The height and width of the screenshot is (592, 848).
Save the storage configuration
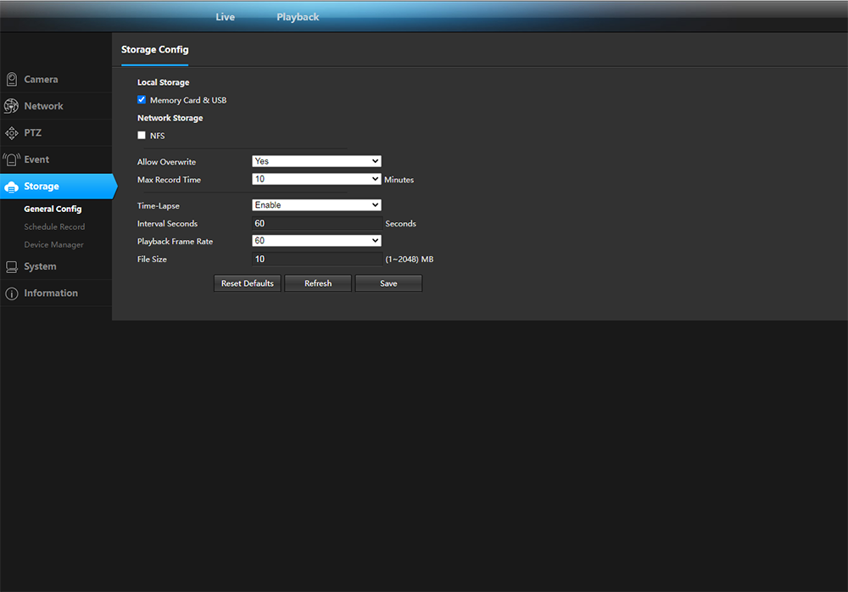[x=388, y=283]
